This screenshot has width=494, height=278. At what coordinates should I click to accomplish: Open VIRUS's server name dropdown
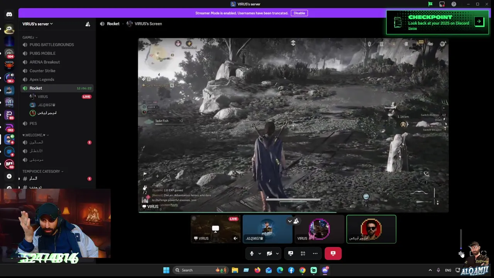point(37,24)
